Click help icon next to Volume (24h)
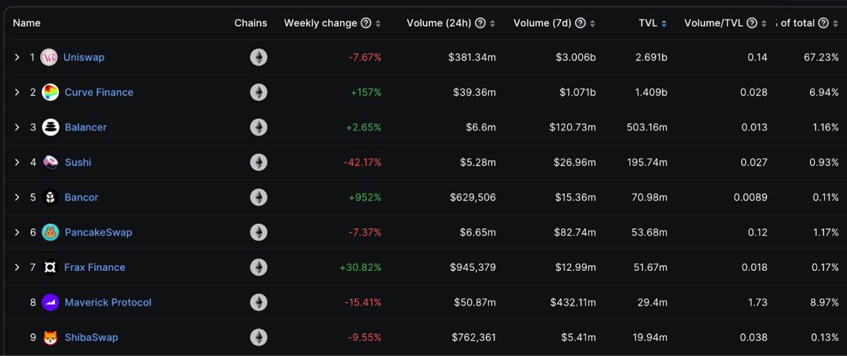847x356 pixels. 480,23
